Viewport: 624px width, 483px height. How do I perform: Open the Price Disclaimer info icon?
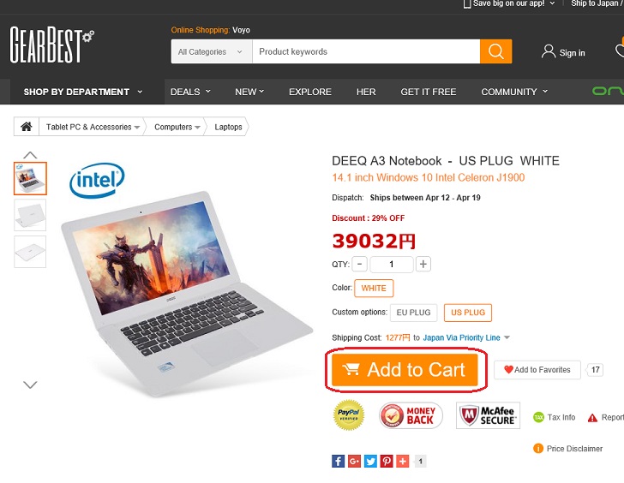(538, 449)
